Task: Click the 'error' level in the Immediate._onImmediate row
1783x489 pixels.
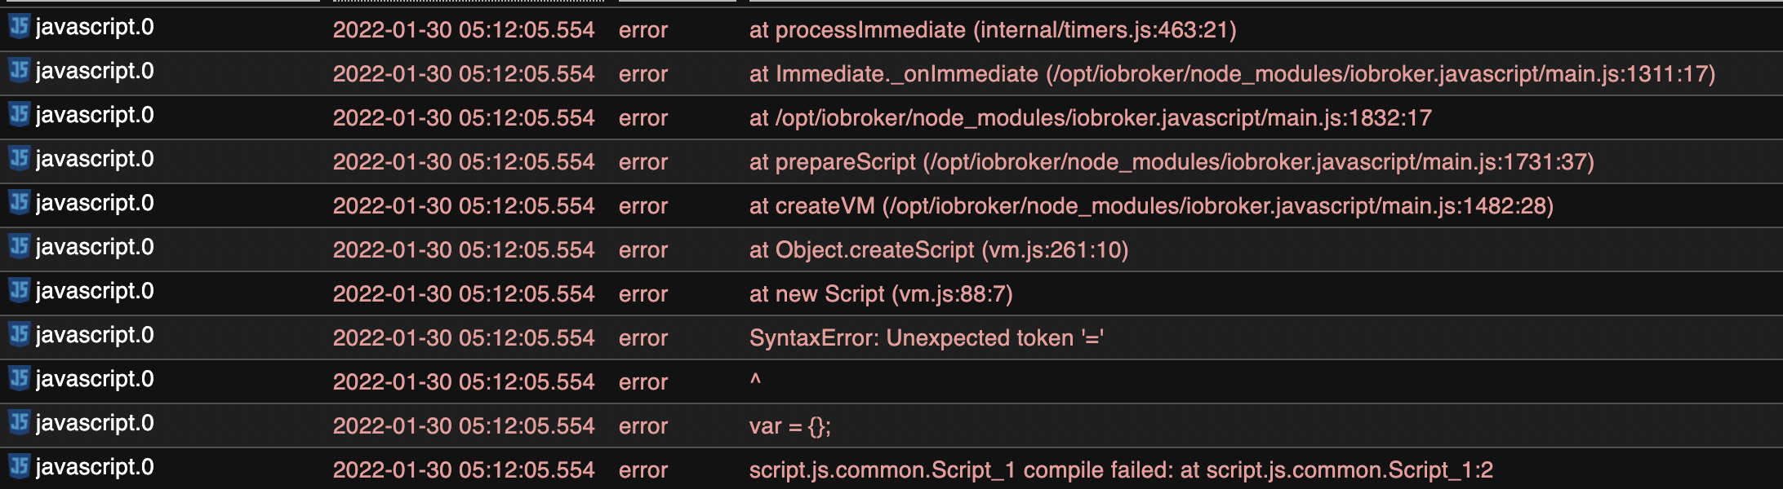Action: pos(643,74)
